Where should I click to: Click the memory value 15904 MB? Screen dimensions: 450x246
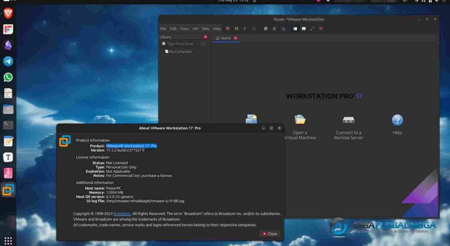point(115,193)
